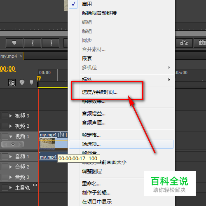This screenshot has width=206, height=206.
Task: Choose 速度/持续时间... menu item
Action: click(100, 92)
